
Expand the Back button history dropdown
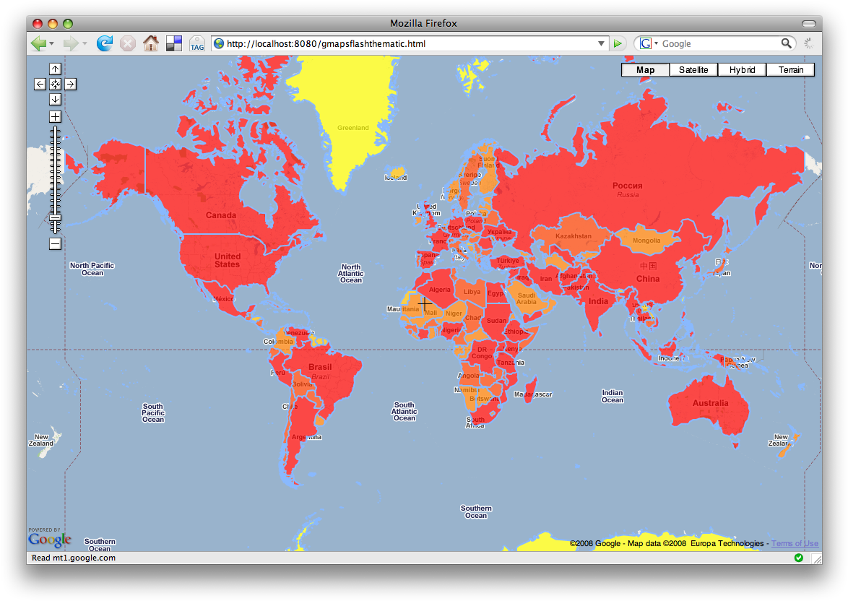(x=51, y=43)
